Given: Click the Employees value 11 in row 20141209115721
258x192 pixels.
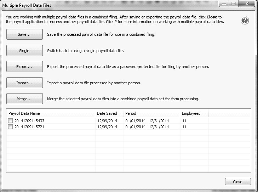Looking at the screenshot, I should pyautogui.click(x=184, y=127).
